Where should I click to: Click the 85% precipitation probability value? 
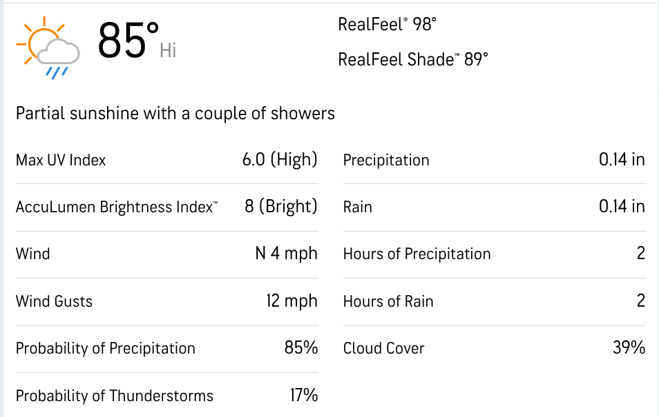click(x=300, y=348)
